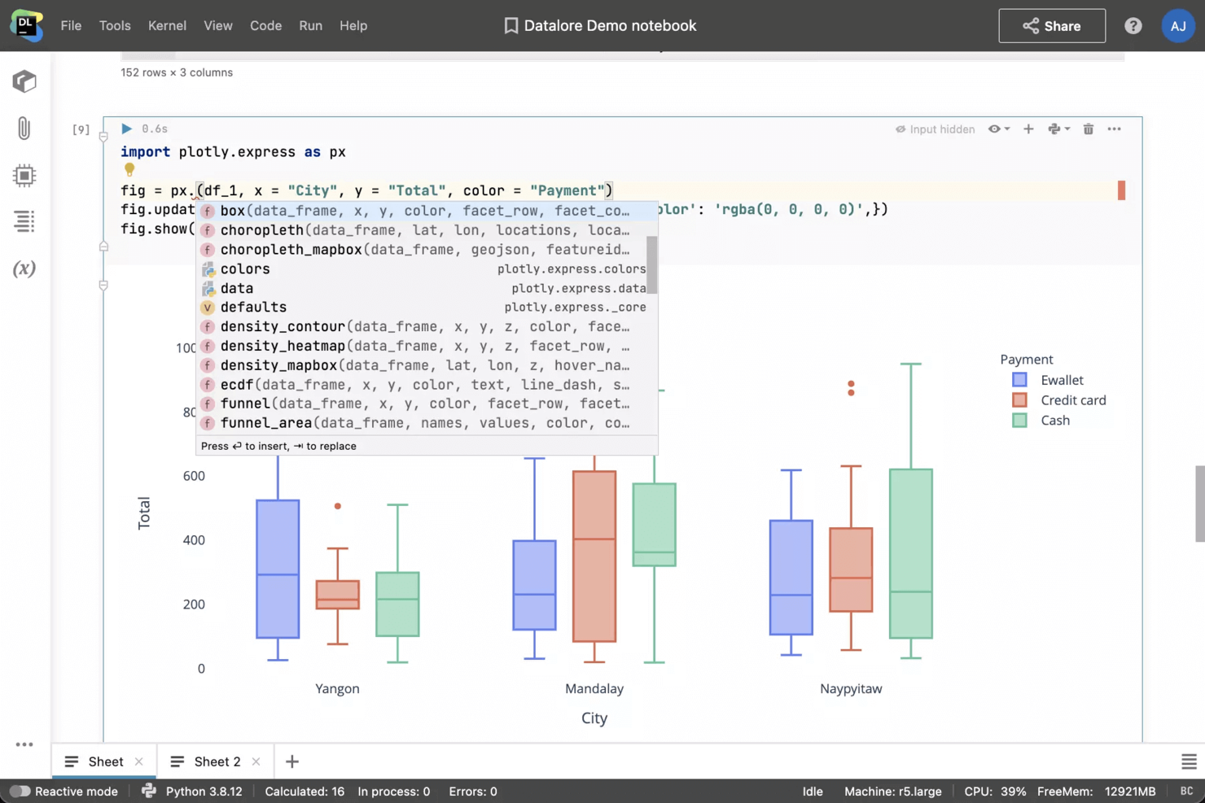This screenshot has height=803, width=1205.
Task: Open the hamburger menu near sheet tabs
Action: click(1188, 761)
